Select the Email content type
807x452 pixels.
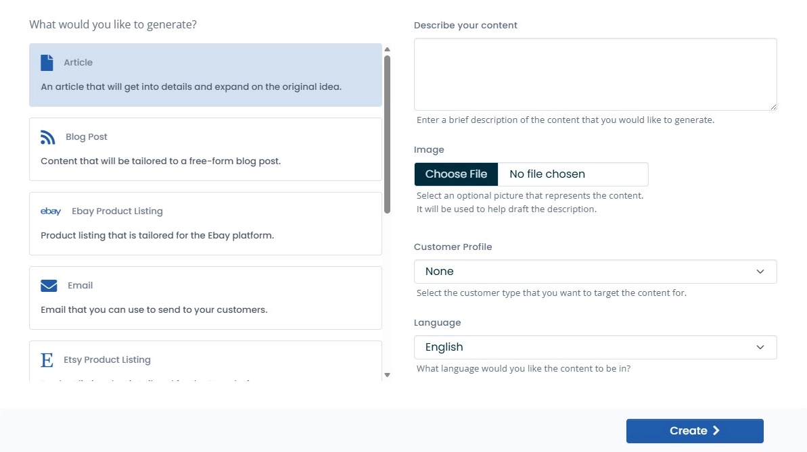tap(203, 297)
